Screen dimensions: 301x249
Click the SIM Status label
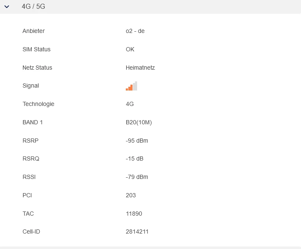click(x=36, y=49)
